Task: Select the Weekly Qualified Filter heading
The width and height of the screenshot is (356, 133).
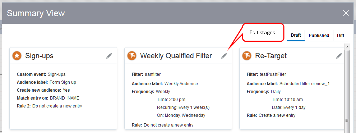Action: [x=176, y=56]
